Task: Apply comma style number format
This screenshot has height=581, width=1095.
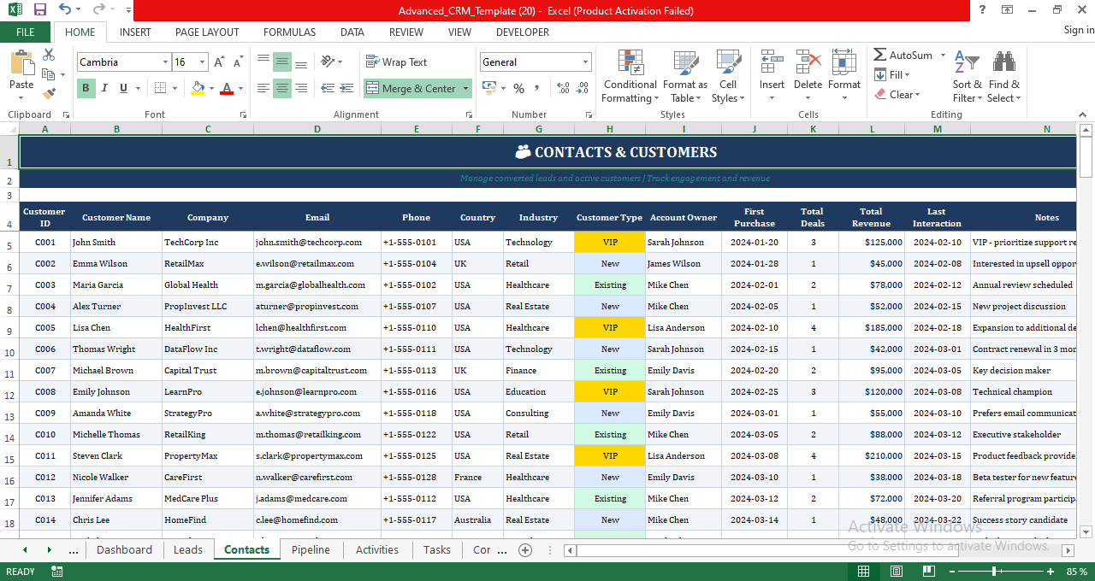Action: pos(538,88)
